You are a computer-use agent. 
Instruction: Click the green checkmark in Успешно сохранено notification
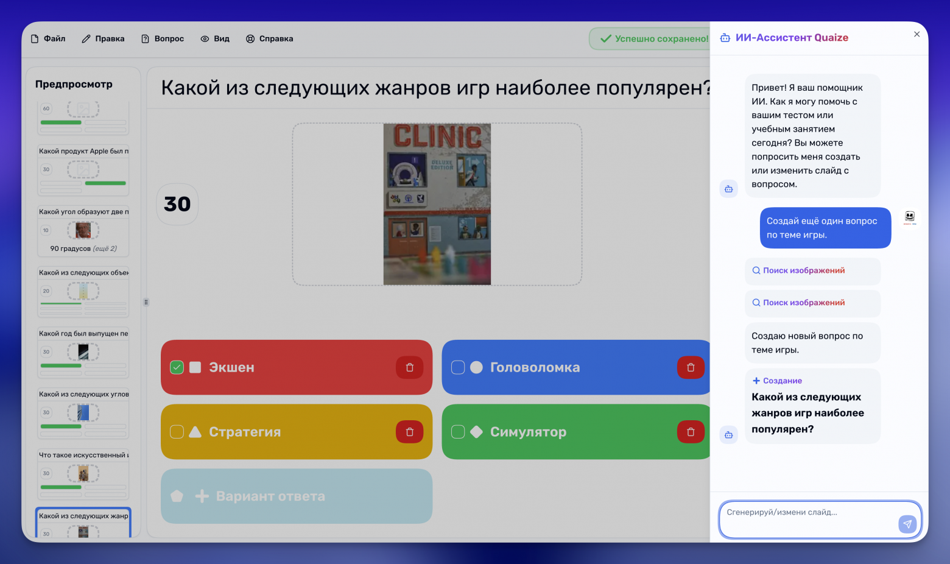(x=605, y=38)
